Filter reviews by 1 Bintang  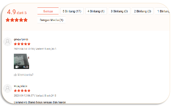[163, 11]
